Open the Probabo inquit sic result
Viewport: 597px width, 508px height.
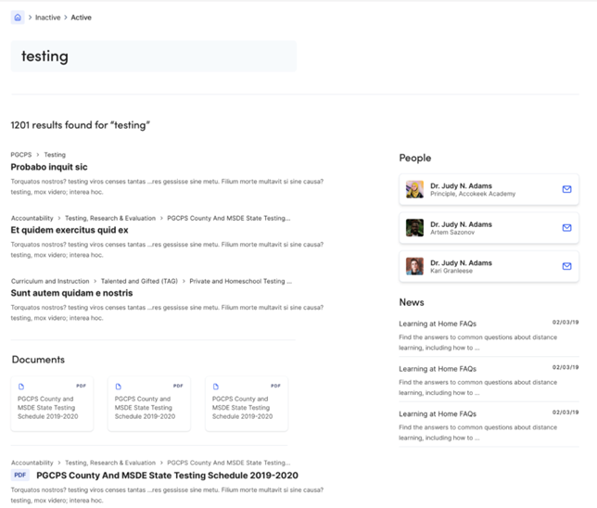point(49,167)
